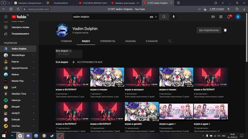This screenshot has height=139, width=248.
Task: Switch to the О КАНАЛЕ tab
Action: pyautogui.click(x=152, y=41)
